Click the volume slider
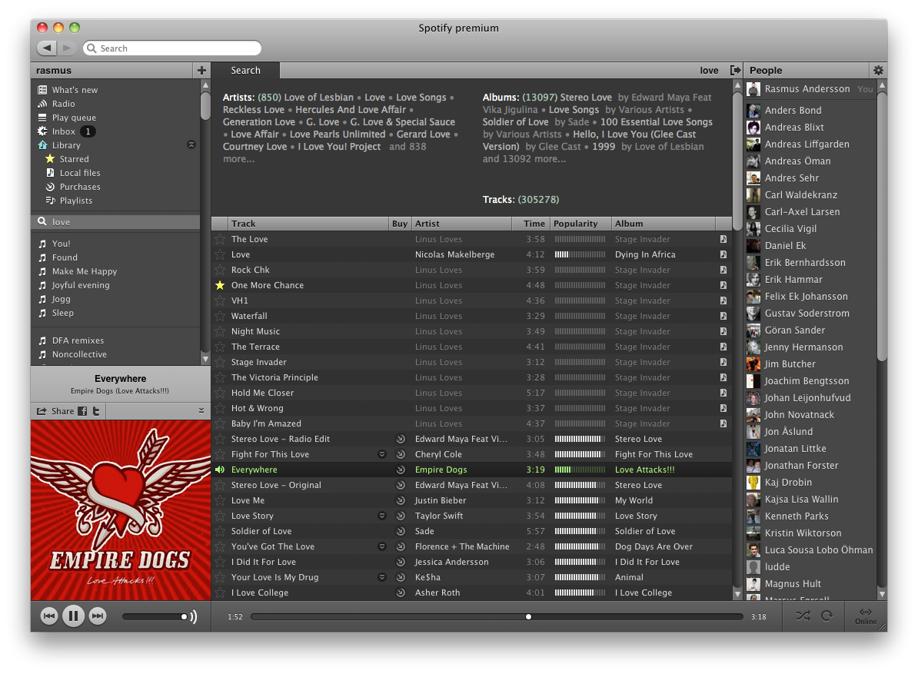918x674 pixels. point(154,616)
